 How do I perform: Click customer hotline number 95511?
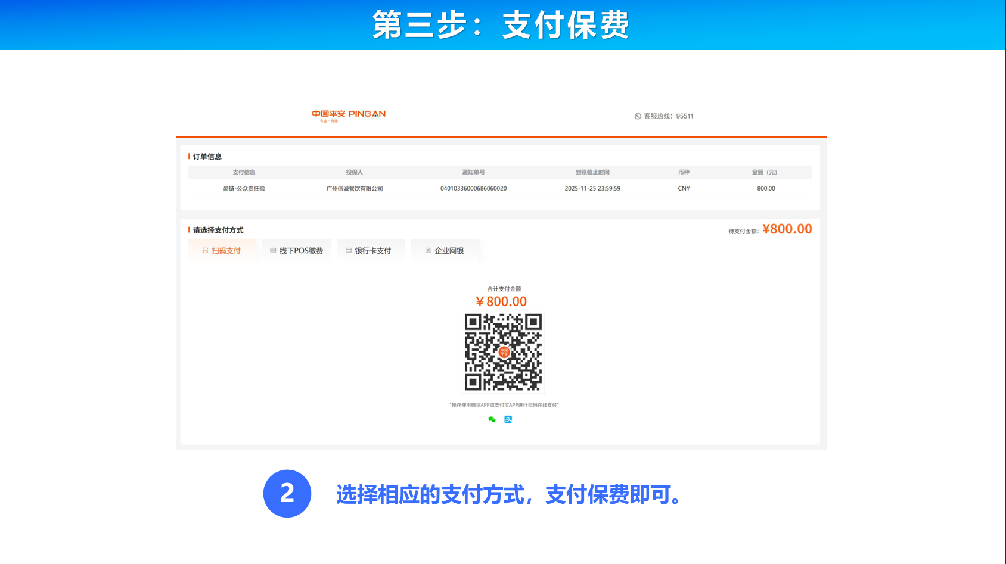684,116
